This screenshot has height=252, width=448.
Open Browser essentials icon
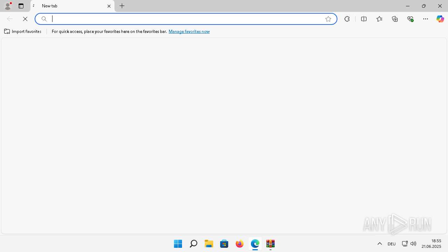[410, 19]
